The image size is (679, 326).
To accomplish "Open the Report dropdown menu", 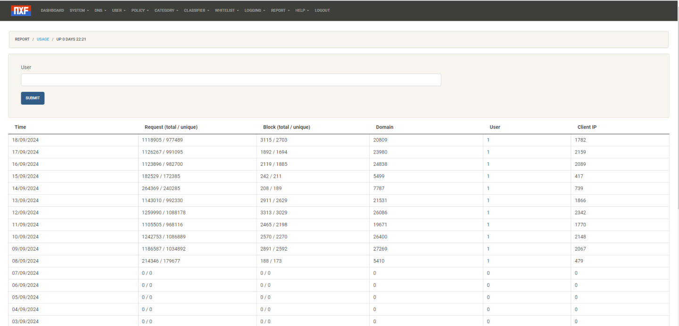I will click(x=280, y=10).
